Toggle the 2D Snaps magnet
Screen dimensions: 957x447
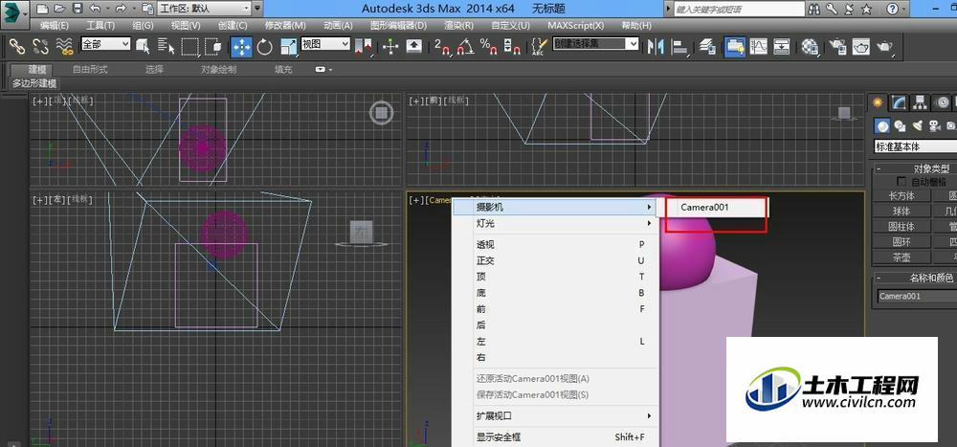click(x=442, y=46)
